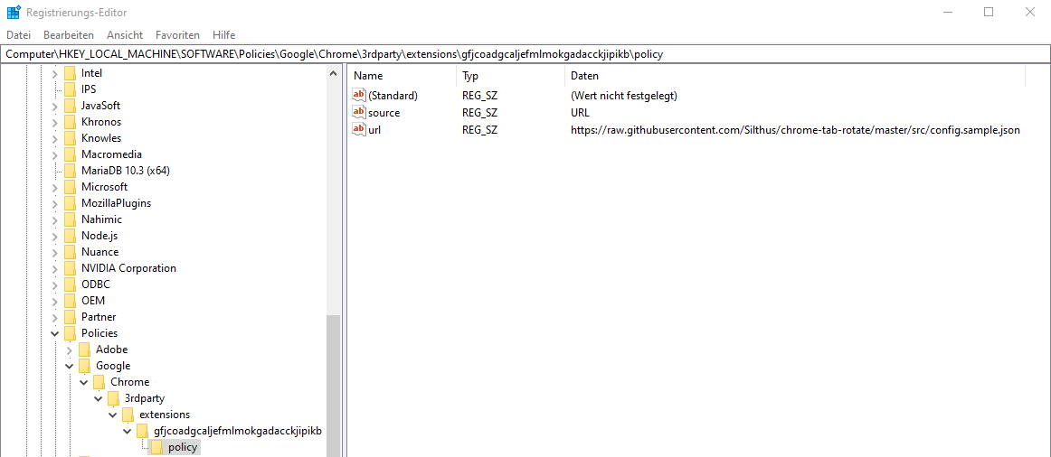Click the registry path address bar

coord(525,54)
